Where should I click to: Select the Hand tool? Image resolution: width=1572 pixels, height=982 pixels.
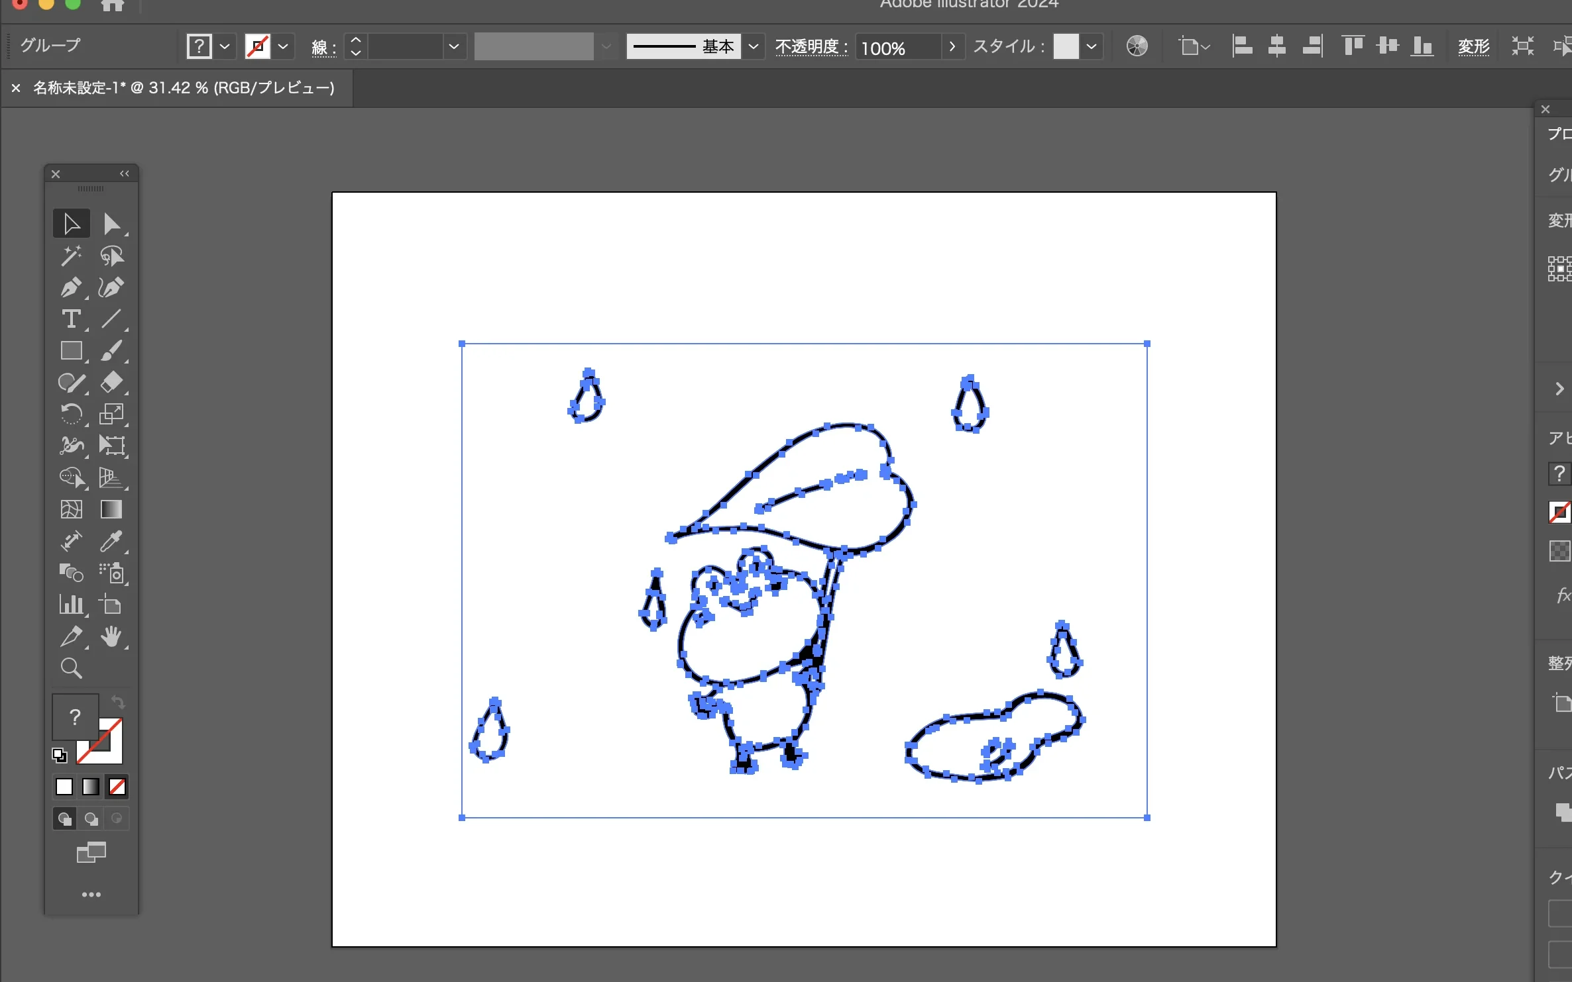click(x=111, y=636)
